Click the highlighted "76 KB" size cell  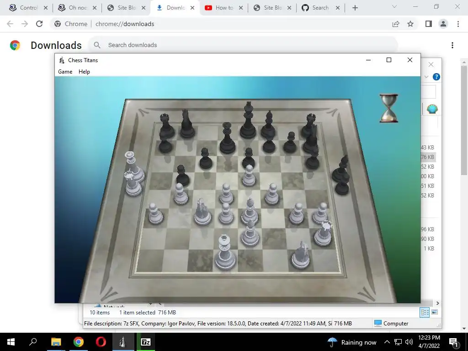pyautogui.click(x=427, y=157)
